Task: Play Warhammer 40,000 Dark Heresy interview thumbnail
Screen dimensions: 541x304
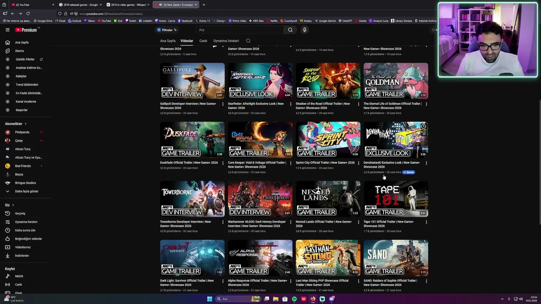Action: (x=260, y=199)
